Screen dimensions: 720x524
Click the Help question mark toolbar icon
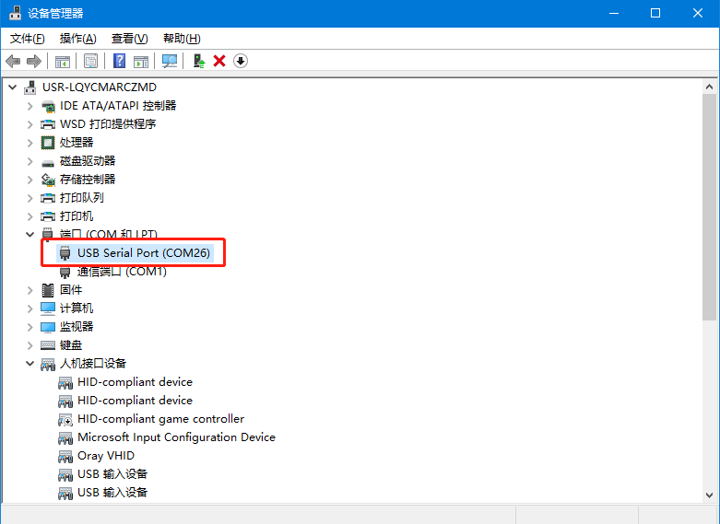click(x=119, y=61)
